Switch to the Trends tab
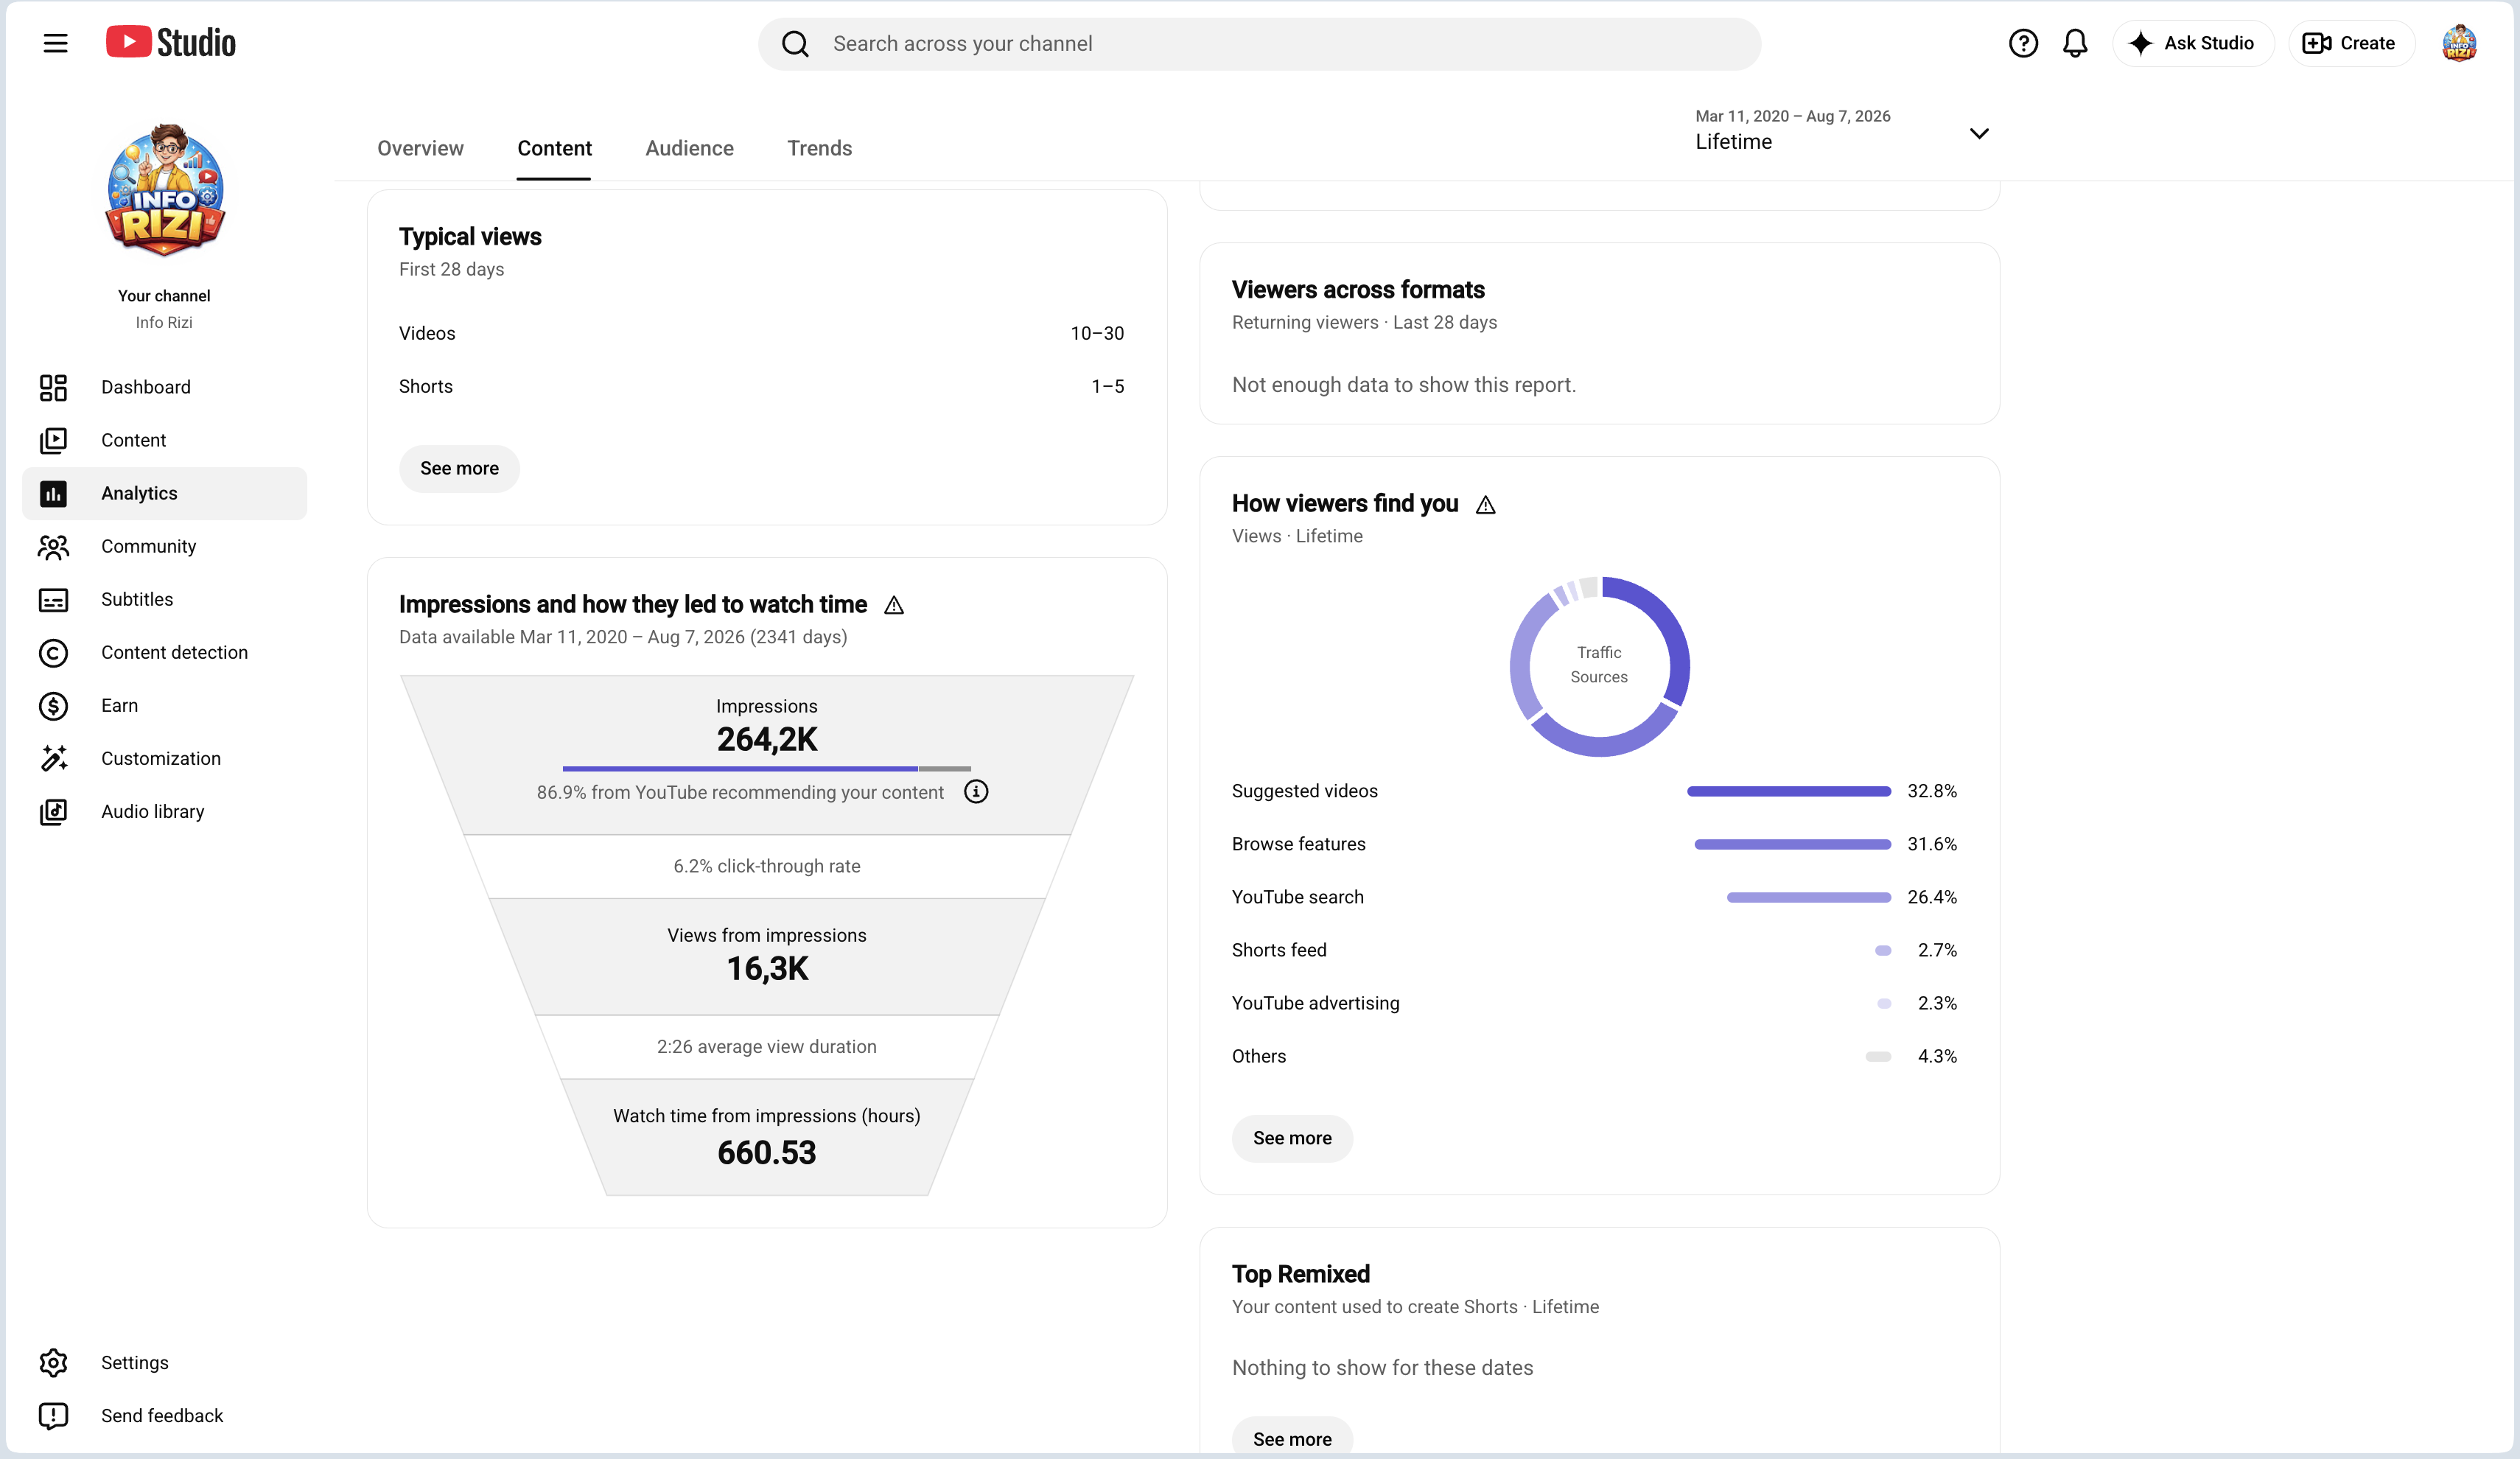 pos(819,148)
